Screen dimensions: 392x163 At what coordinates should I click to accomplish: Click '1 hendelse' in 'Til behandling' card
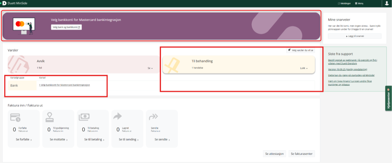[197, 68]
